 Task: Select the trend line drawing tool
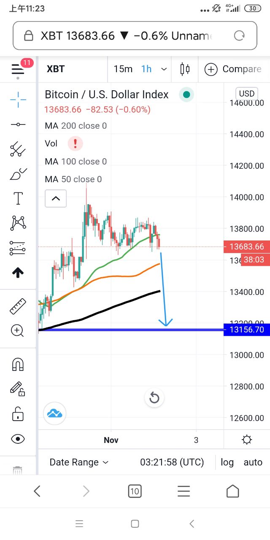click(18, 124)
